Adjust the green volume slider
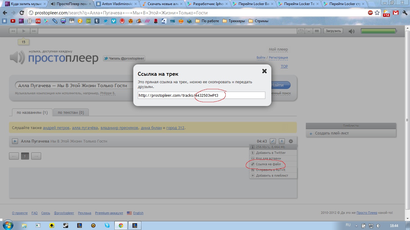The image size is (410, 230). coord(378,31)
